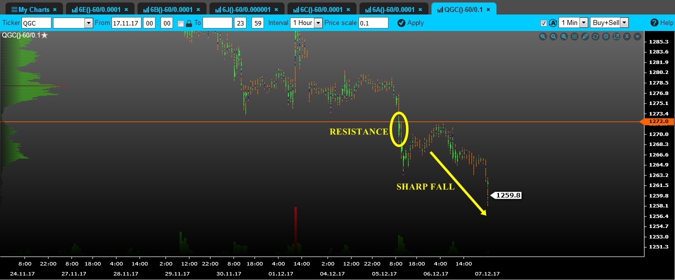Click the 1285.3 price axis label

coord(658,41)
